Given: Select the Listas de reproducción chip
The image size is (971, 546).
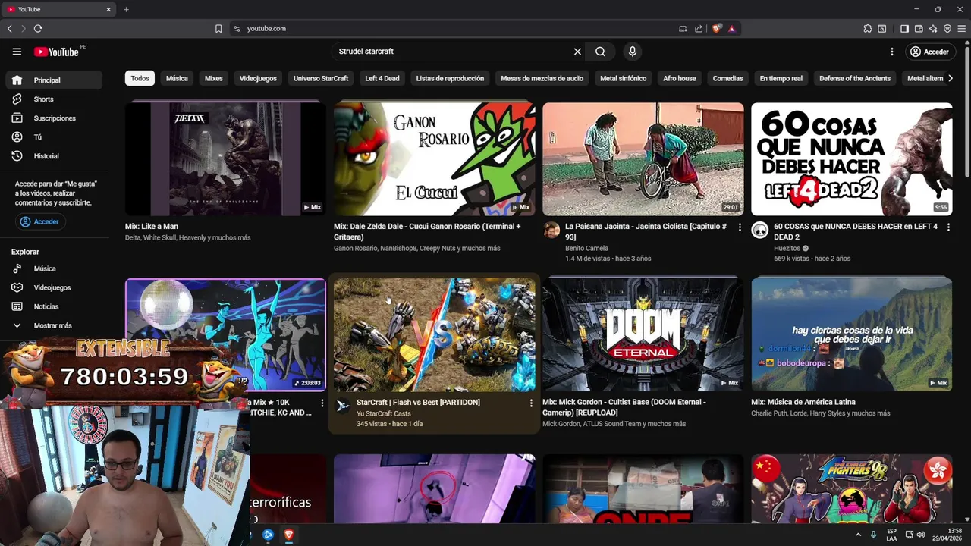Looking at the screenshot, I should 450,78.
